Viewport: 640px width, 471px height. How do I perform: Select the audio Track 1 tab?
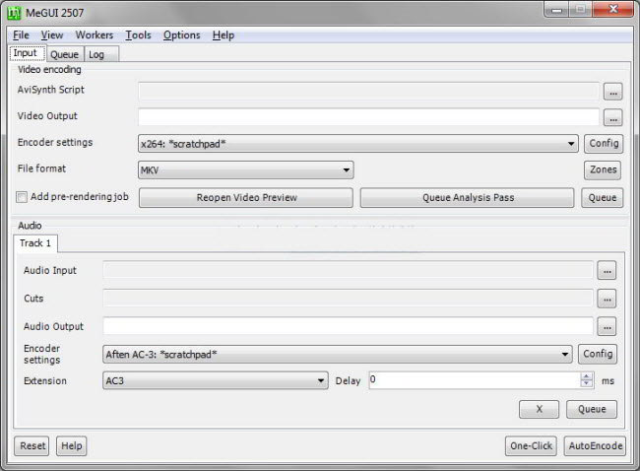35,243
